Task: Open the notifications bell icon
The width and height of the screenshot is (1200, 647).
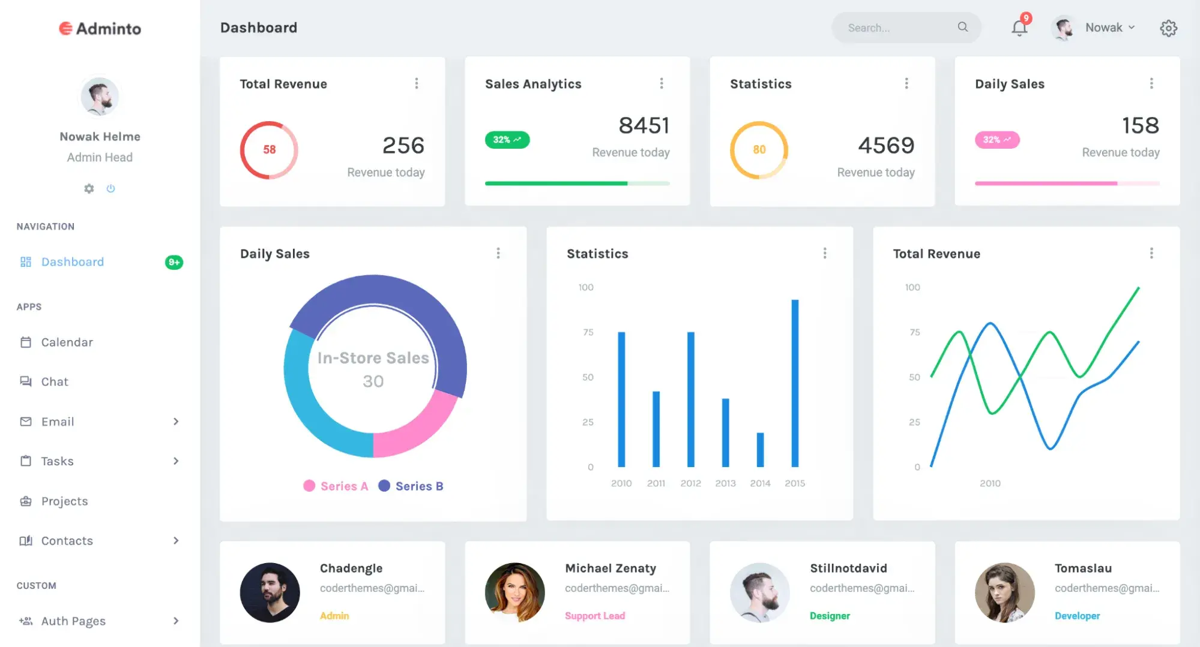Action: tap(1019, 28)
